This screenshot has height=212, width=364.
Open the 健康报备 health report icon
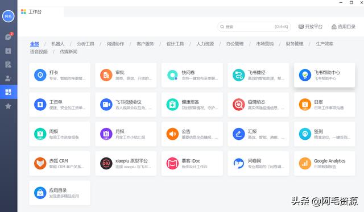click(172, 105)
